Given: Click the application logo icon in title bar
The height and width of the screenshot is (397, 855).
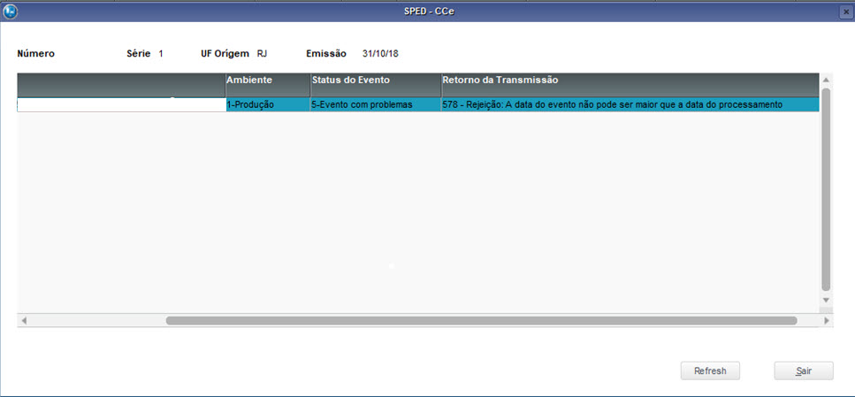Looking at the screenshot, I should (11, 11).
